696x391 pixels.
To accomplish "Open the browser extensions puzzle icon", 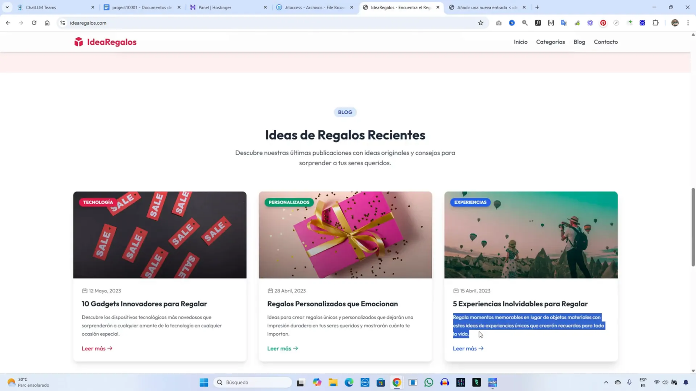I will tap(655, 23).
